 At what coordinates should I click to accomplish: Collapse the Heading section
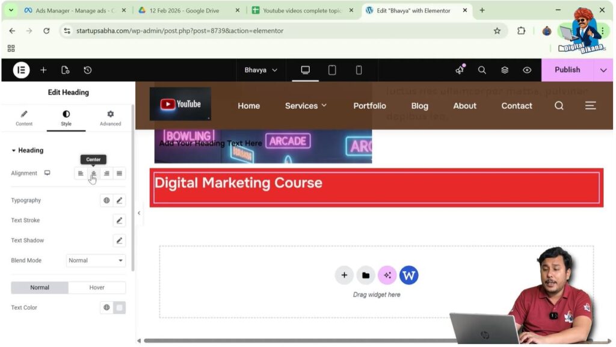[28, 150]
